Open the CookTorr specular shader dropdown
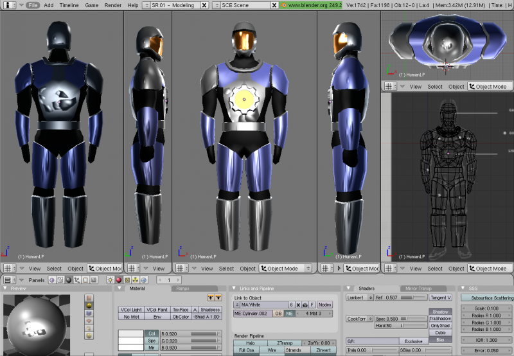 click(x=359, y=319)
